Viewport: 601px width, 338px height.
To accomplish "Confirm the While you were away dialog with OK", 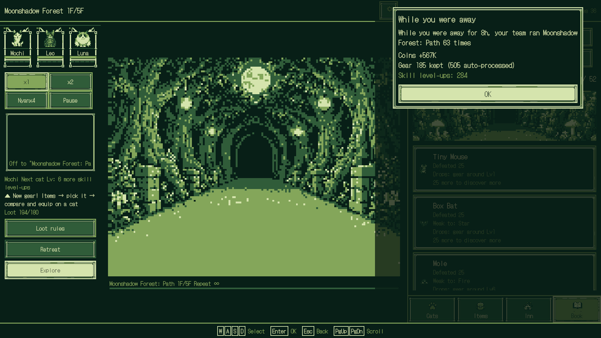I will [x=488, y=94].
